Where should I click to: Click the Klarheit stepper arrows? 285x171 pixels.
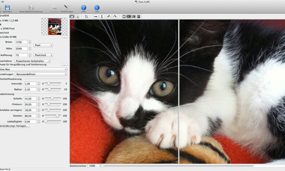(39, 116)
